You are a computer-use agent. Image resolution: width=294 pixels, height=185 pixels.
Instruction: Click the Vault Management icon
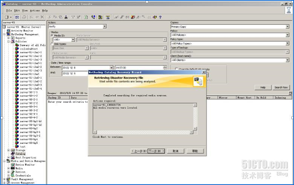pyautogui.click(x=8, y=179)
